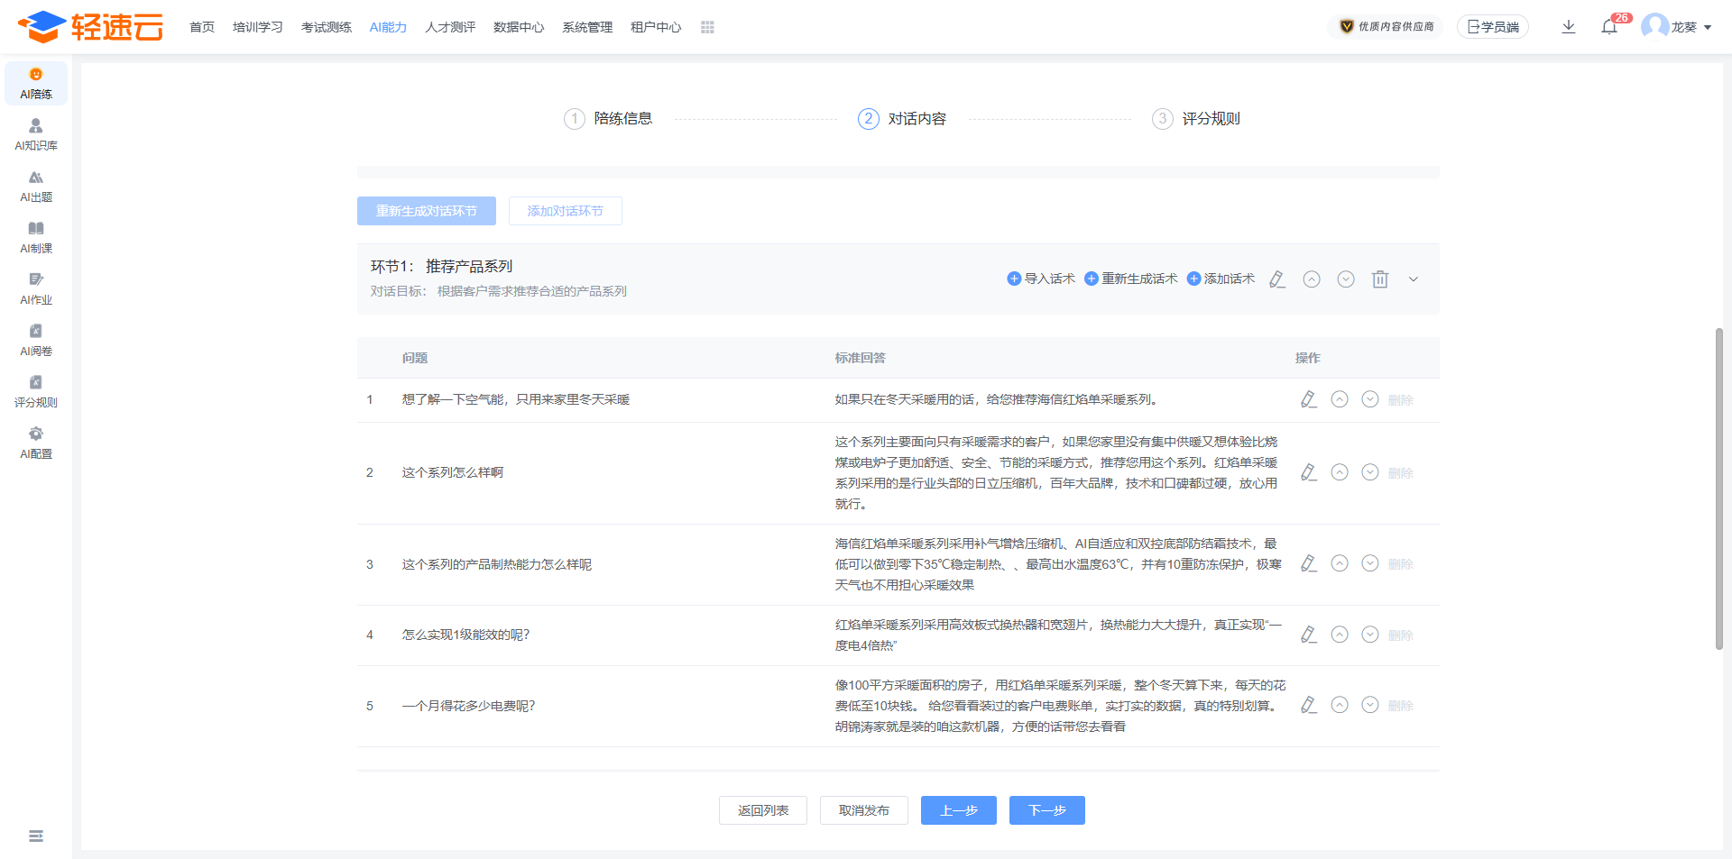Go to 数据中心 in top navigation
The height and width of the screenshot is (859, 1732).
click(x=519, y=27)
